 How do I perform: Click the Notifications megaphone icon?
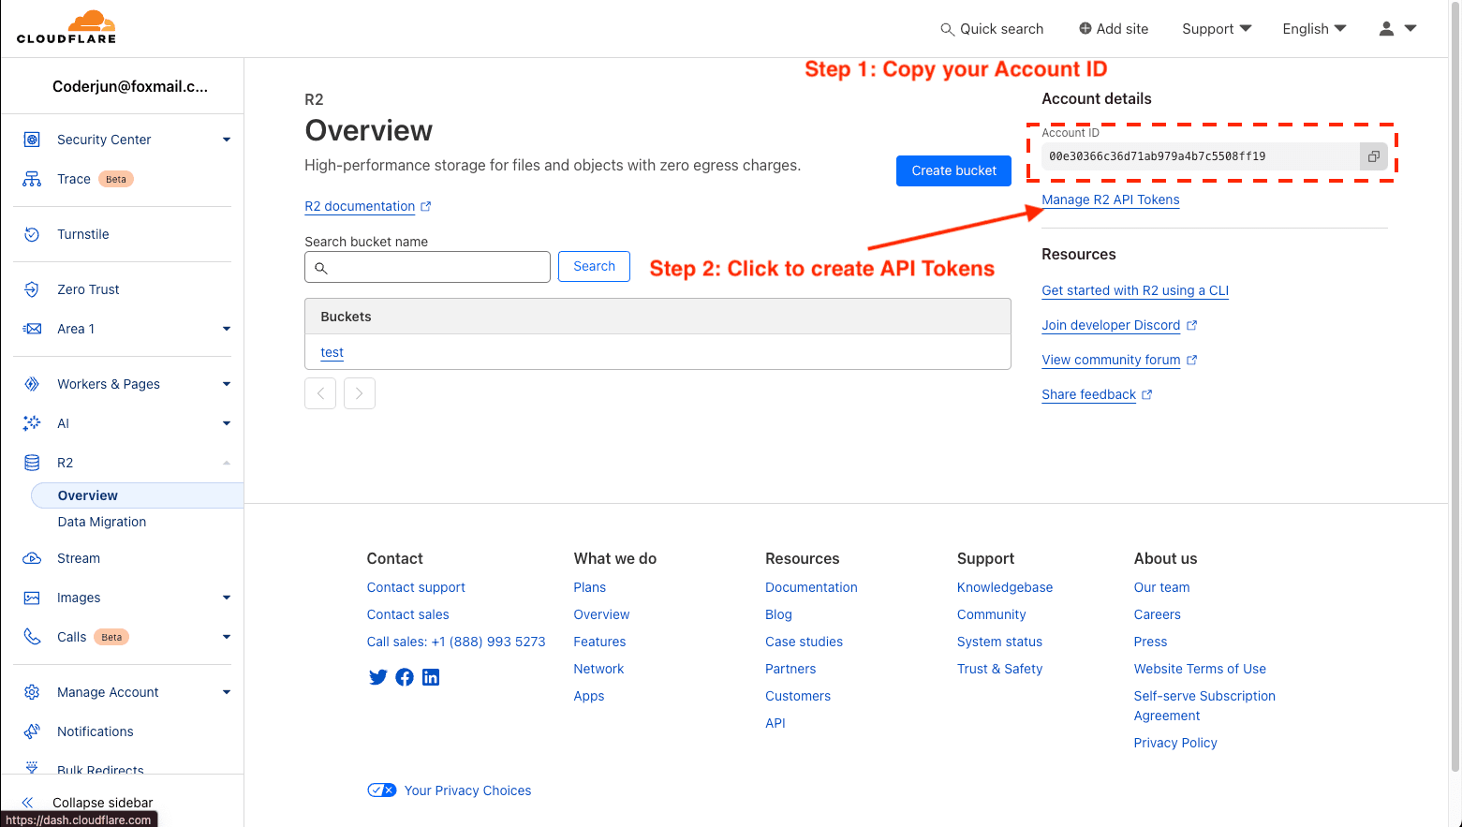(32, 731)
